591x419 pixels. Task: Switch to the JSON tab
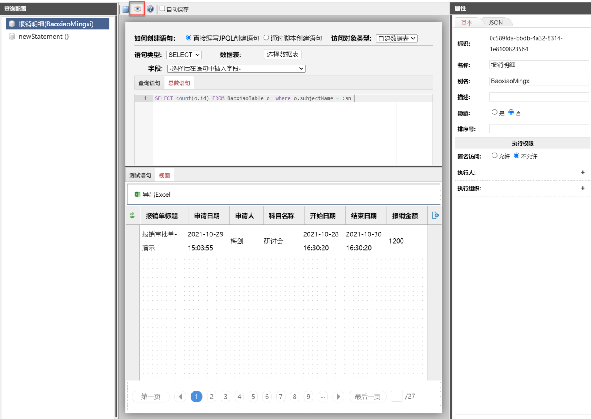click(496, 22)
